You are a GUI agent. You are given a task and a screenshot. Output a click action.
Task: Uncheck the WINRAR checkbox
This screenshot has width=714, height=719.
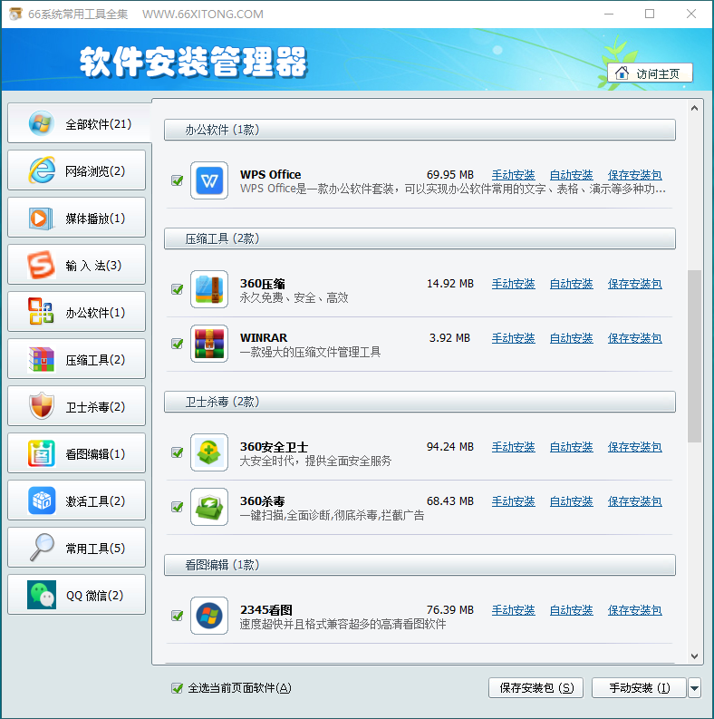tap(178, 344)
